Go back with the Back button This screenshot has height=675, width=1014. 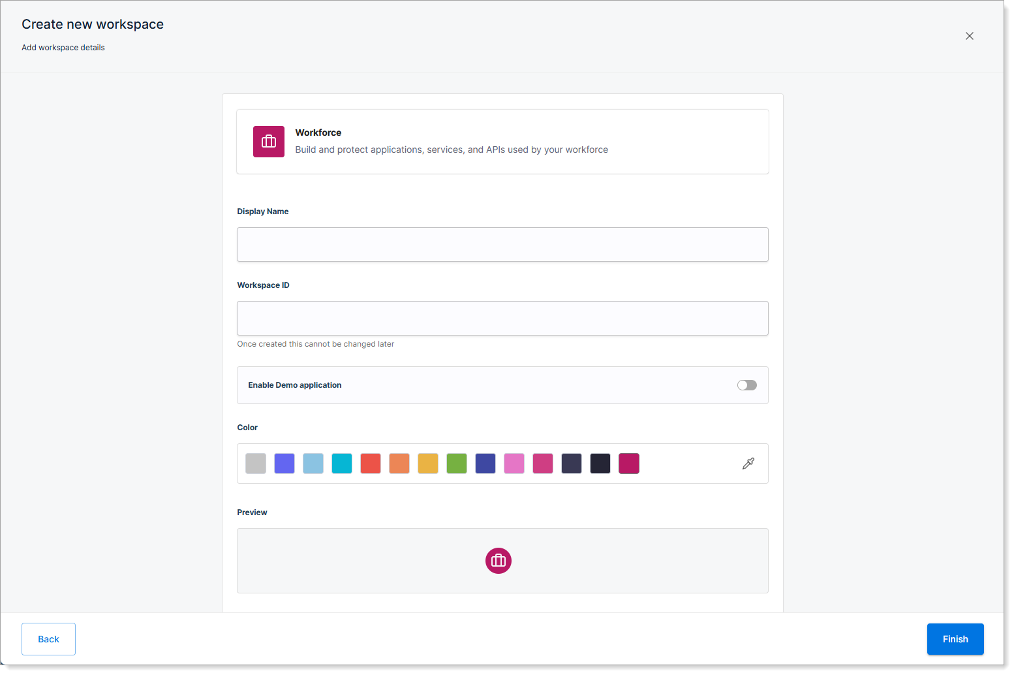(x=48, y=639)
